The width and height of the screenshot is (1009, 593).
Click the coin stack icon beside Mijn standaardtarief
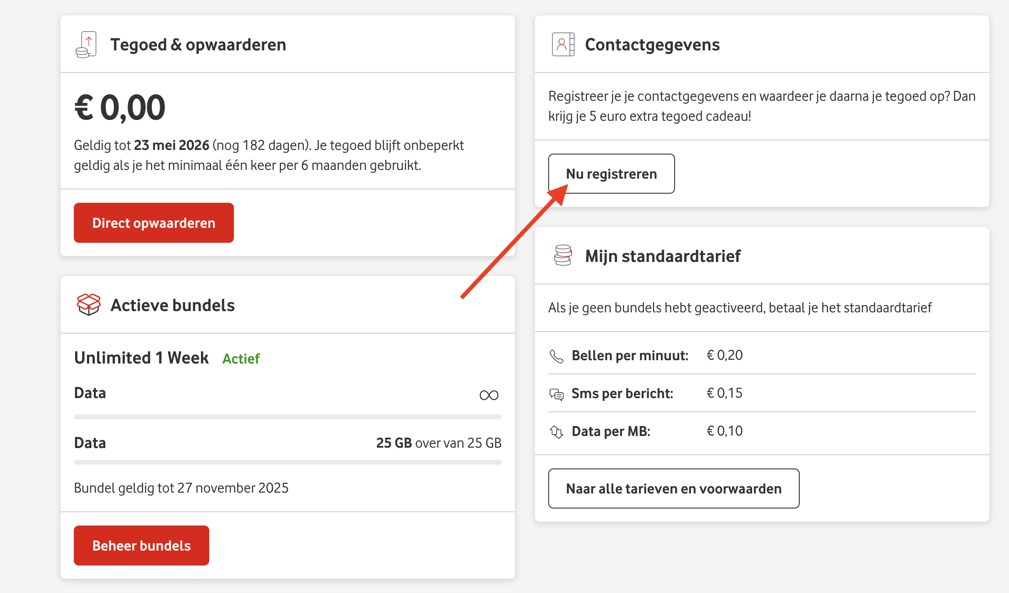pos(563,255)
